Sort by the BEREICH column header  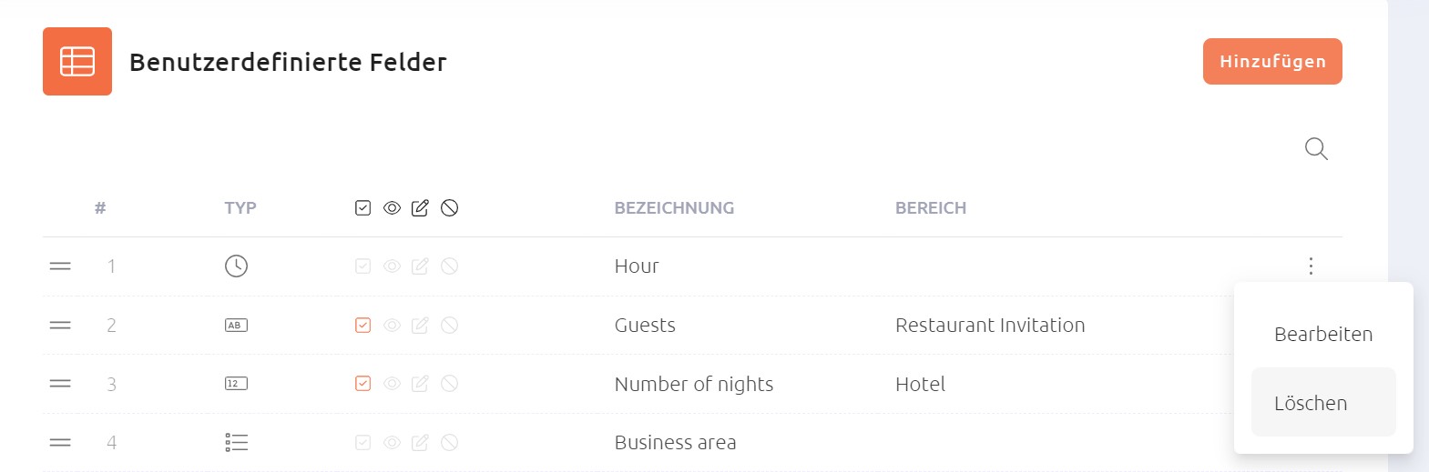click(931, 208)
